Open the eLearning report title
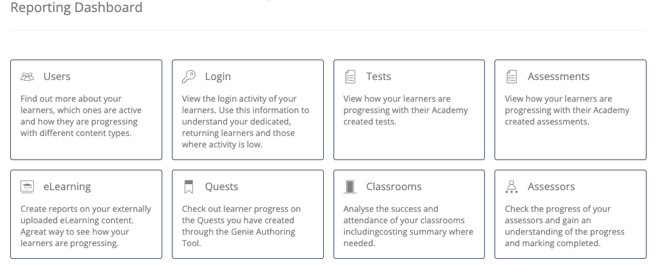 [x=67, y=187]
